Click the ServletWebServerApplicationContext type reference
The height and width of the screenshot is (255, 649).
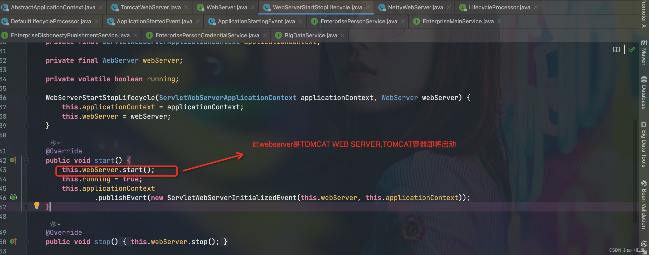(x=227, y=98)
